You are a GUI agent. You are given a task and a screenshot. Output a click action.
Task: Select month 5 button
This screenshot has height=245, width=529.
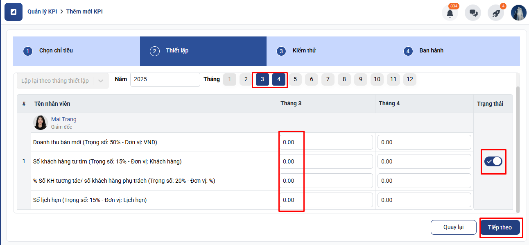pyautogui.click(x=295, y=79)
